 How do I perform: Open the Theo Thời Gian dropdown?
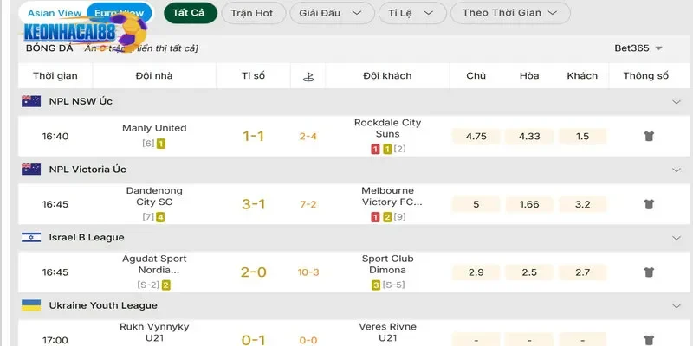click(x=510, y=13)
